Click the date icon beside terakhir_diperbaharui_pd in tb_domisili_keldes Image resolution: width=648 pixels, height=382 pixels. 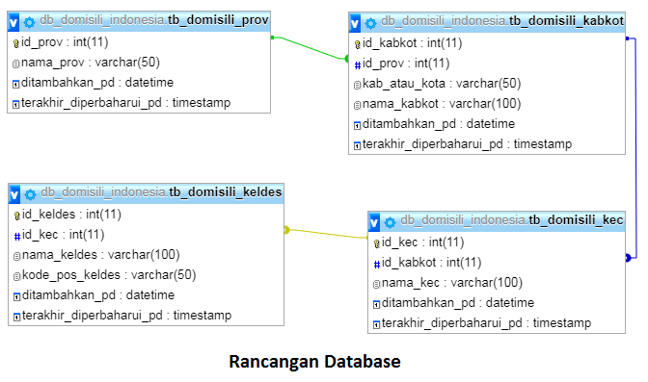pos(17,317)
